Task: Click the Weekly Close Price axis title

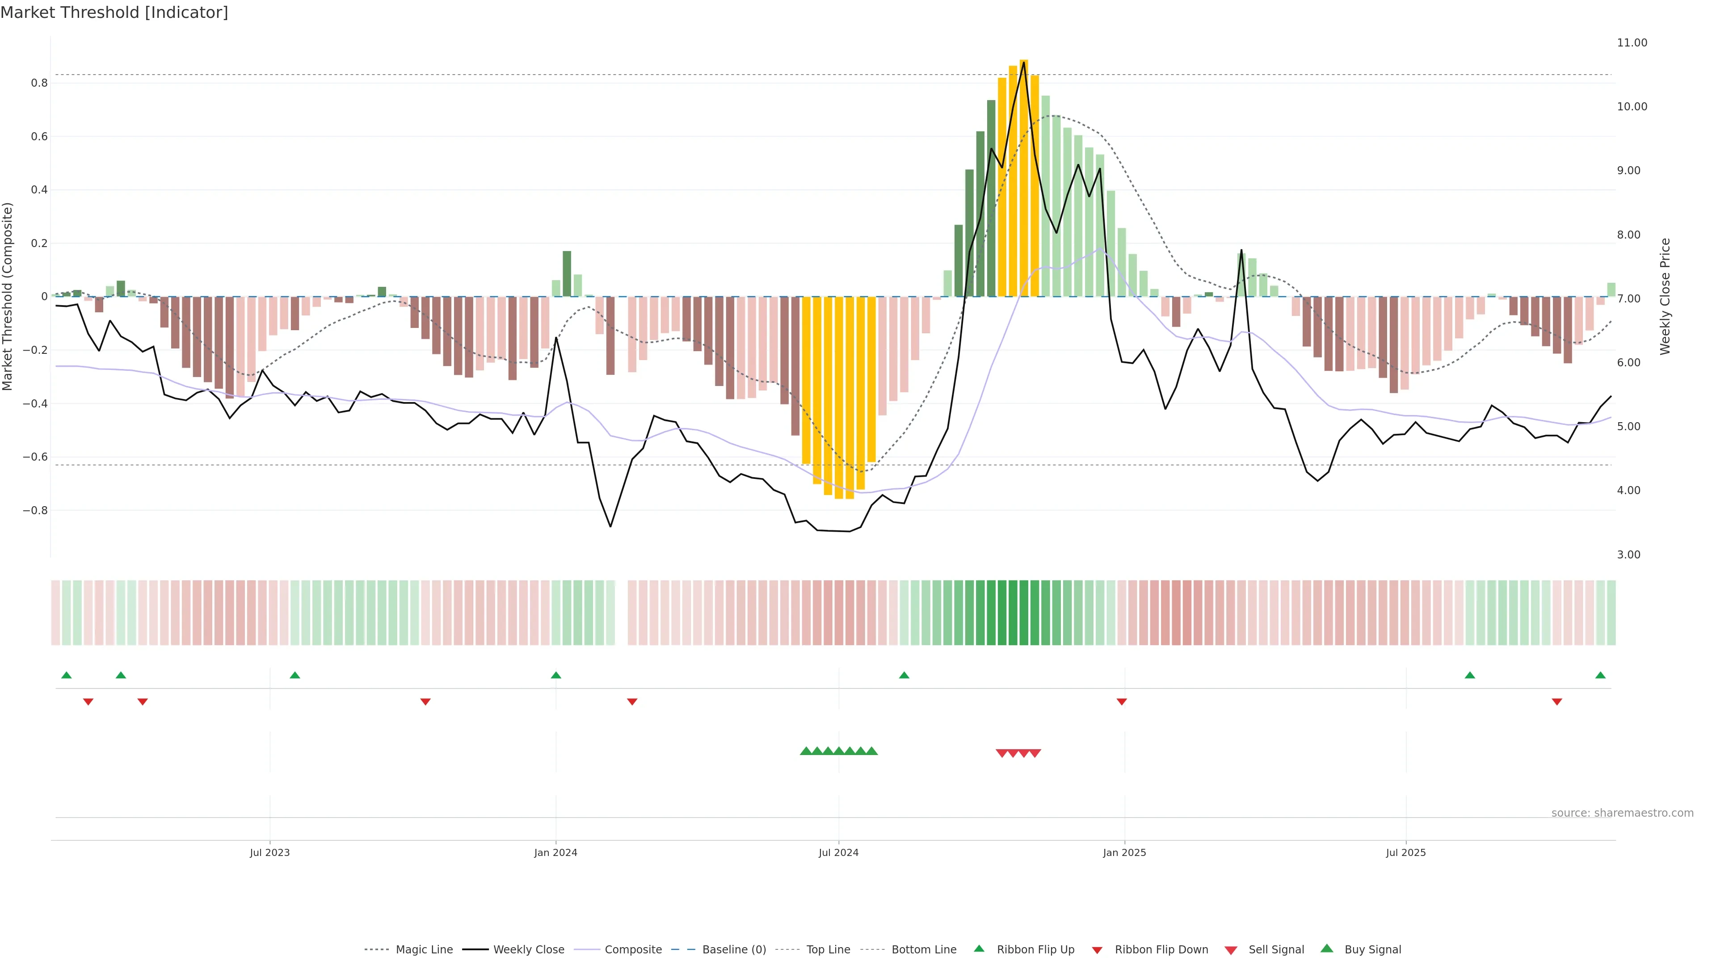Action: pos(1665,296)
